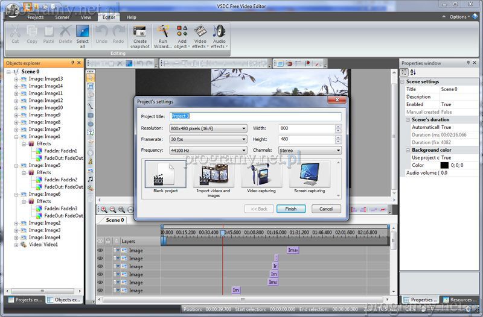Screen dimensions: 483x317
Task: Click the Create snapshot icon
Action: tap(139, 36)
